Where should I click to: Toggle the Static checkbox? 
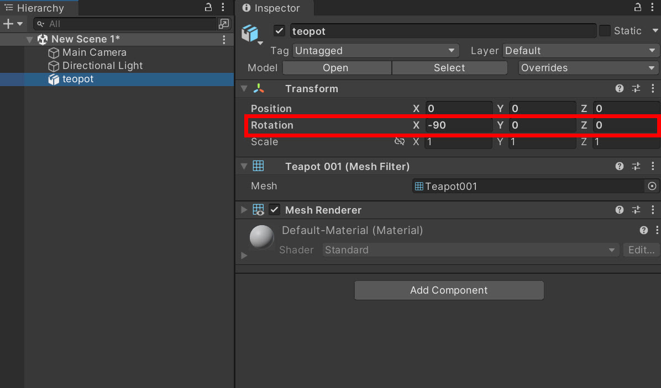click(605, 31)
